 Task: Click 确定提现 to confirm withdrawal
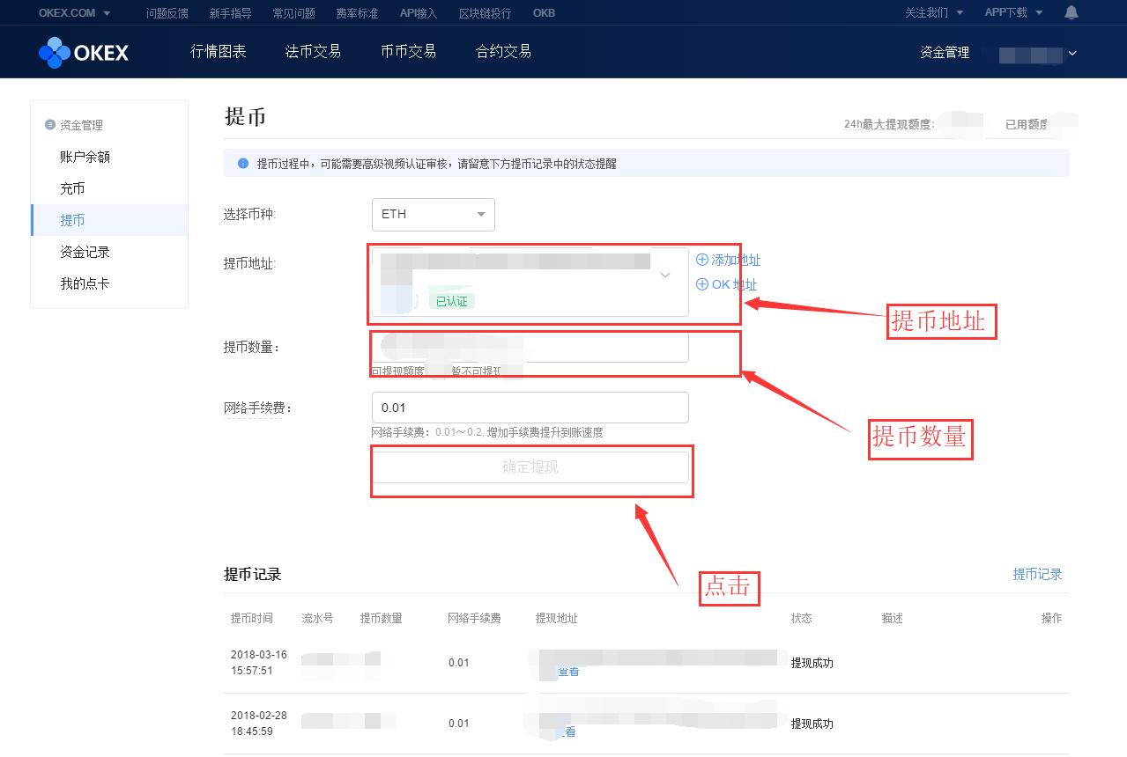pyautogui.click(x=531, y=467)
